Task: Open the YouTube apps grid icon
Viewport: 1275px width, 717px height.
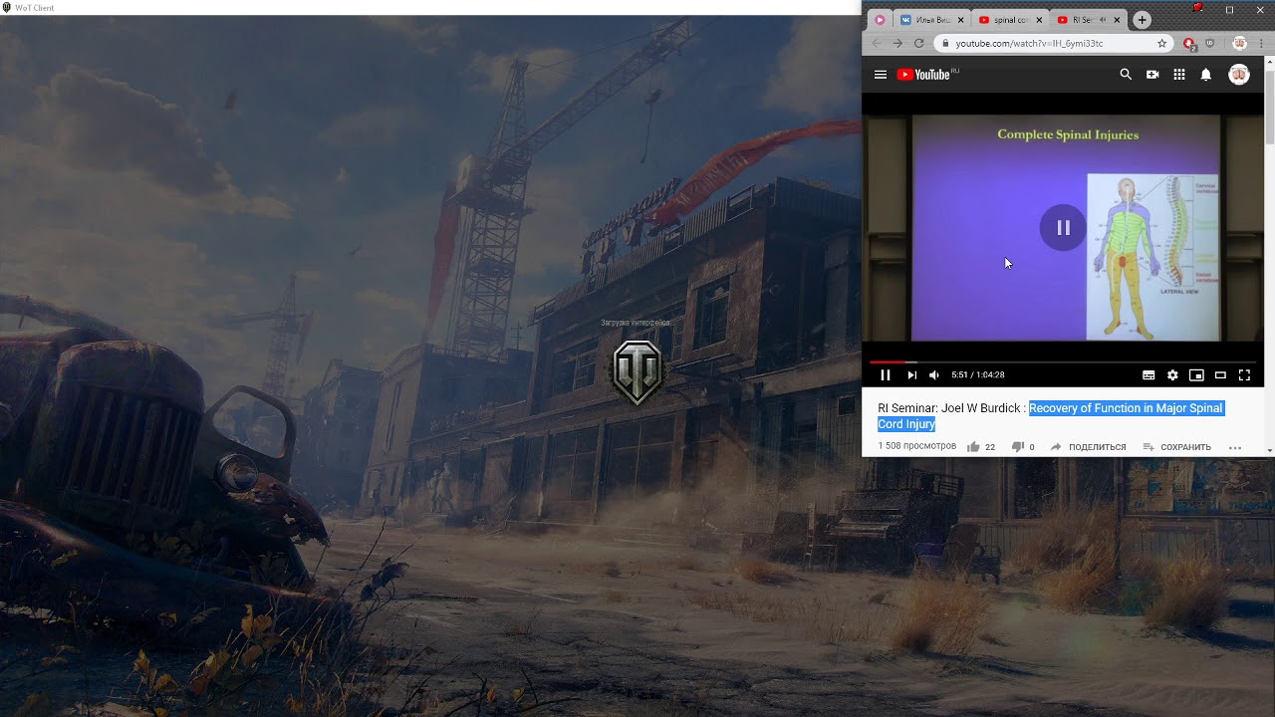Action: 1179,75
